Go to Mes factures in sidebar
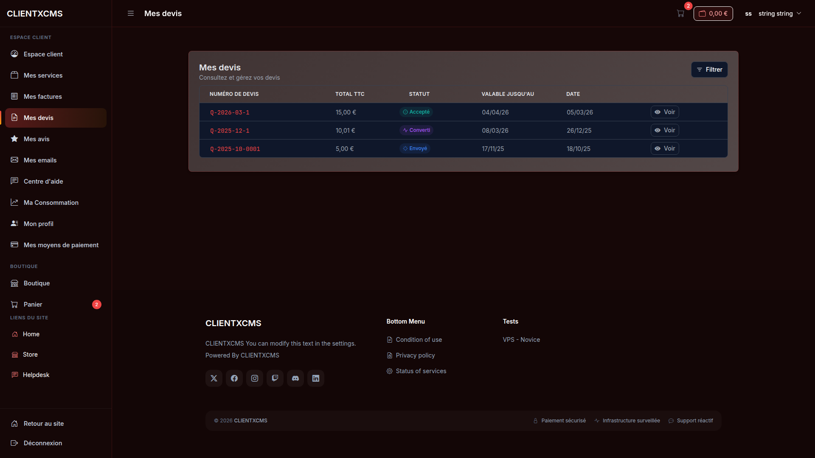The image size is (815, 458). [x=56, y=97]
